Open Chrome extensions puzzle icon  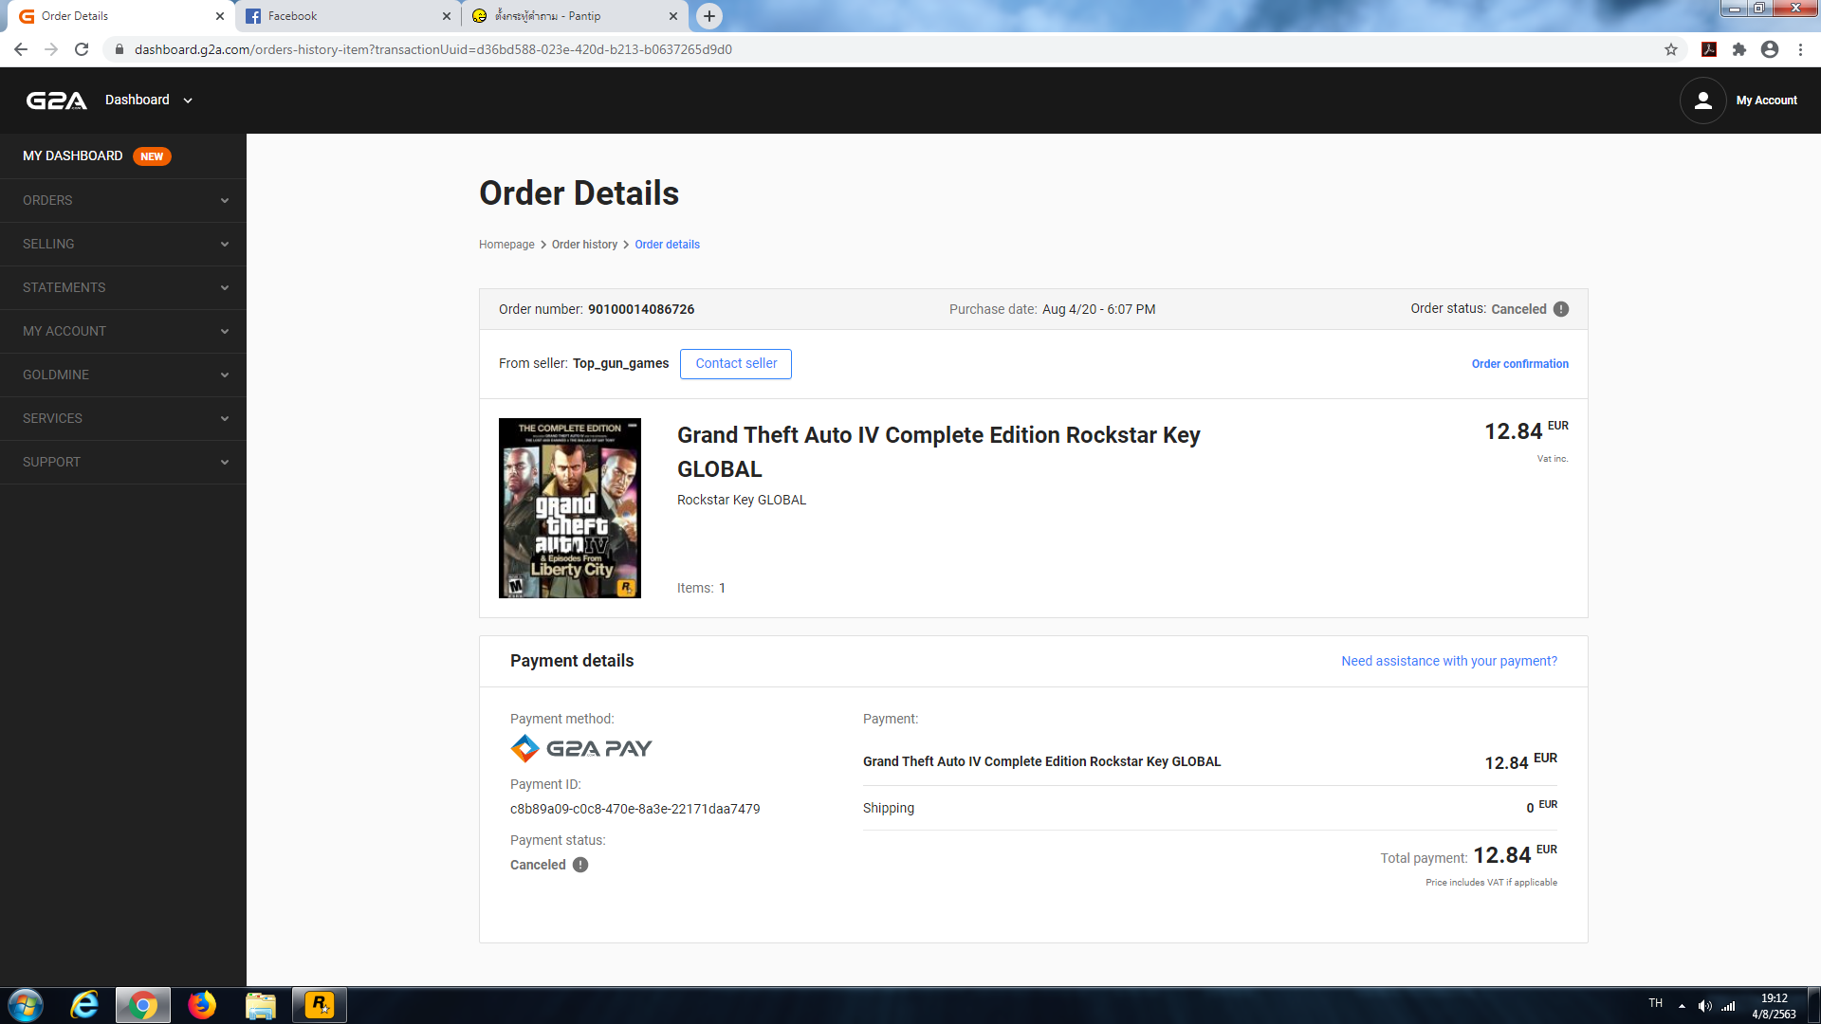(1738, 49)
